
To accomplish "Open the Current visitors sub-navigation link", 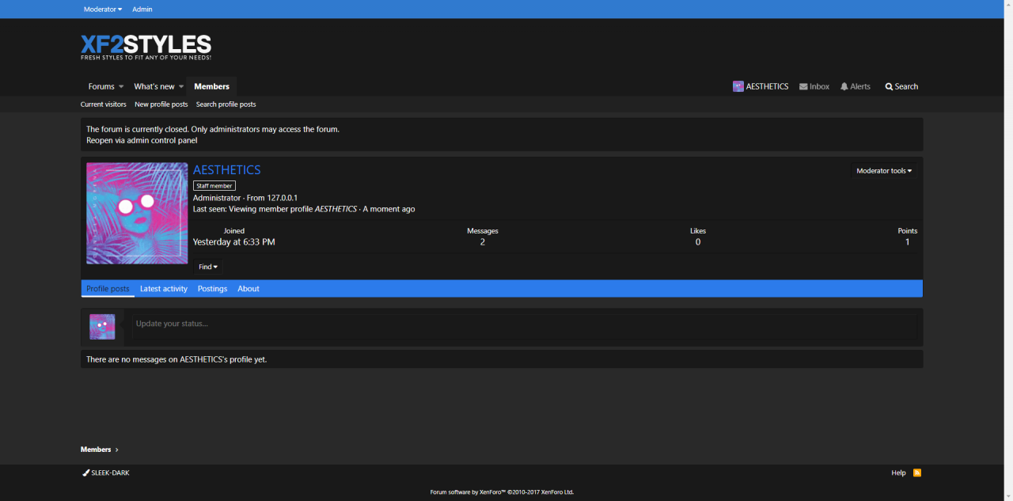I will [103, 104].
